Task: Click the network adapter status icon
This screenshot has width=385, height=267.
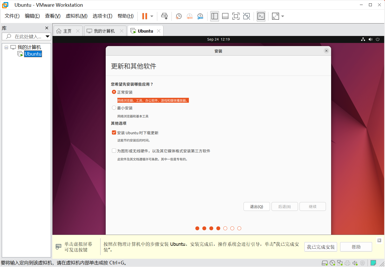Action: click(x=340, y=263)
